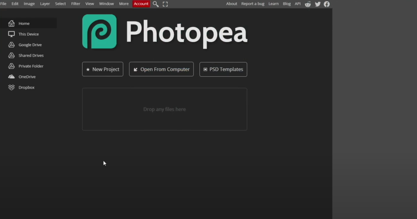Open Photopea's Twitter page icon
This screenshot has height=219, width=417.
pos(318,4)
